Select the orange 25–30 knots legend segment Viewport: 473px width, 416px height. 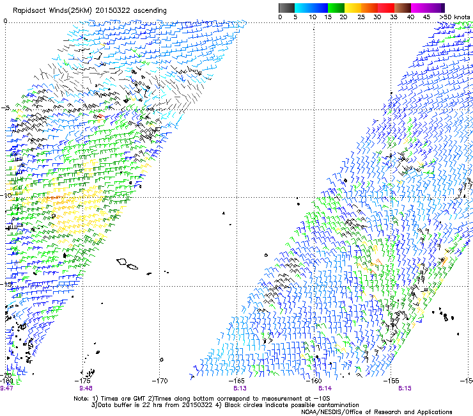(369, 8)
